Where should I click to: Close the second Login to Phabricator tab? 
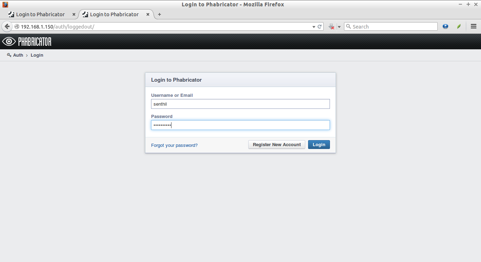[148, 14]
